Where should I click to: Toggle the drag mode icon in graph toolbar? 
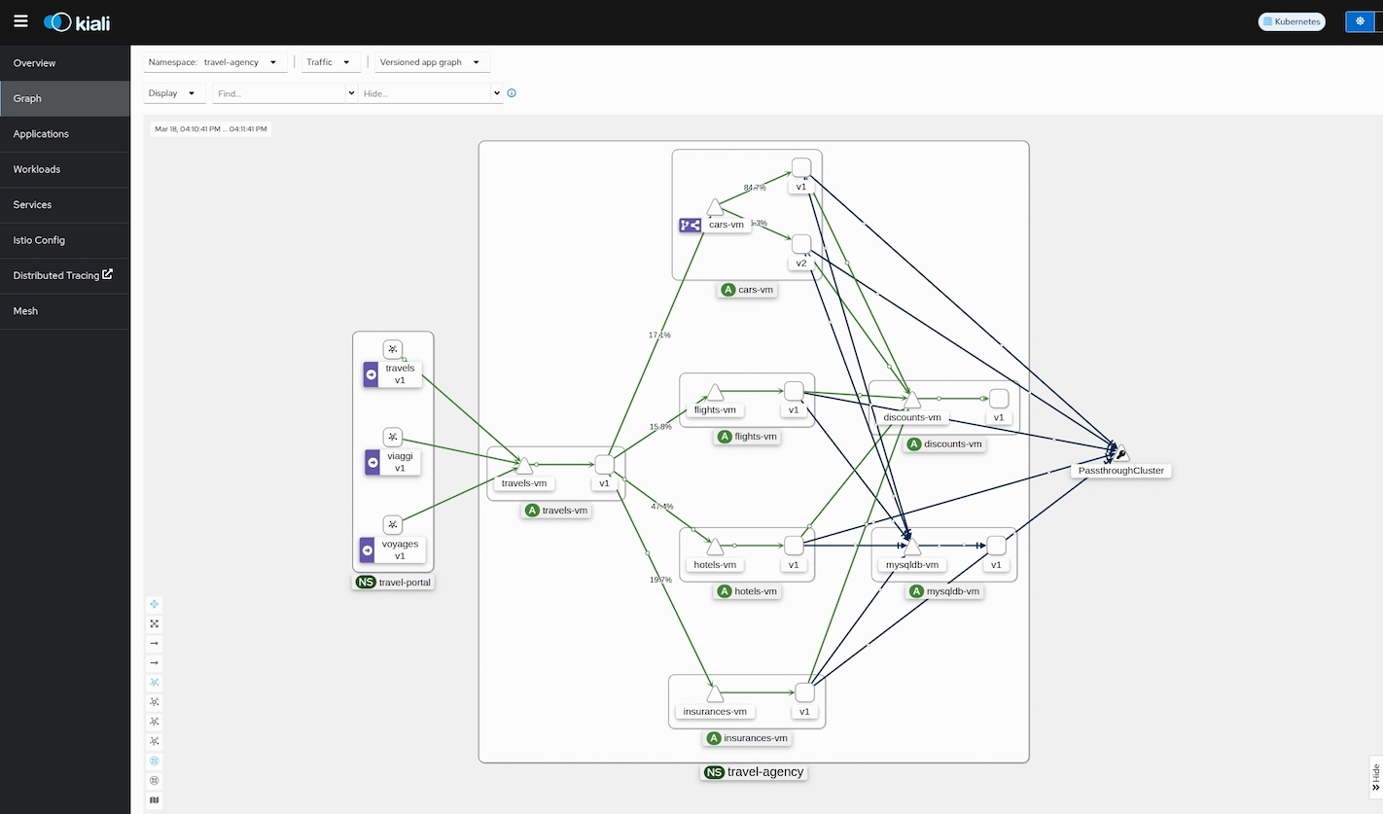pos(155,604)
